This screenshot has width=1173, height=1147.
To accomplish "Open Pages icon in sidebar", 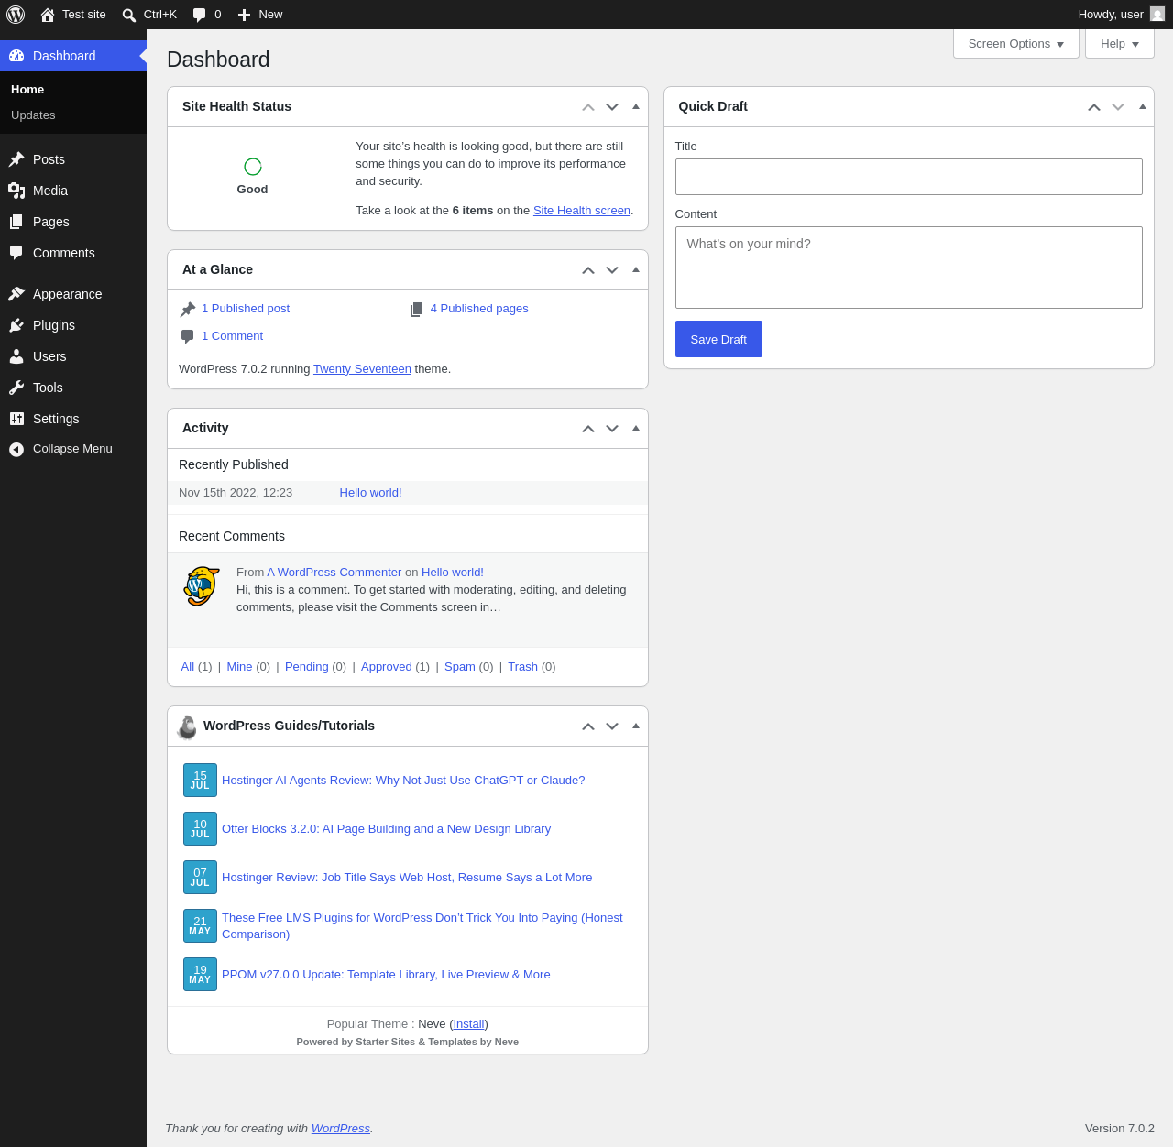I will click(16, 222).
